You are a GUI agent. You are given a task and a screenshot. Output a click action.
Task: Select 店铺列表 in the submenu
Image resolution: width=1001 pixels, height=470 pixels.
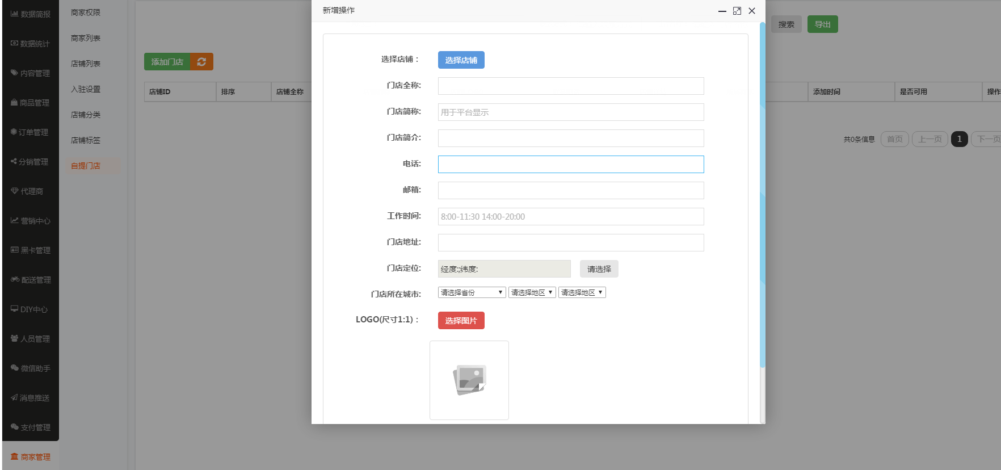click(x=86, y=64)
